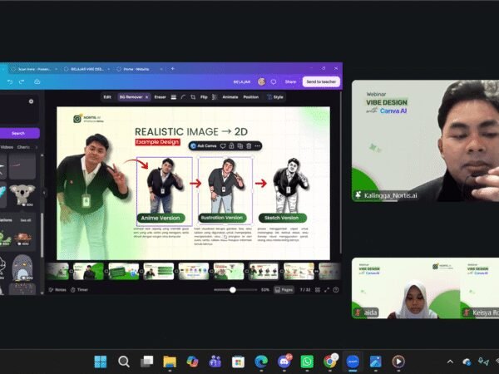Select the Crop icon
The image size is (499, 374).
(193, 97)
